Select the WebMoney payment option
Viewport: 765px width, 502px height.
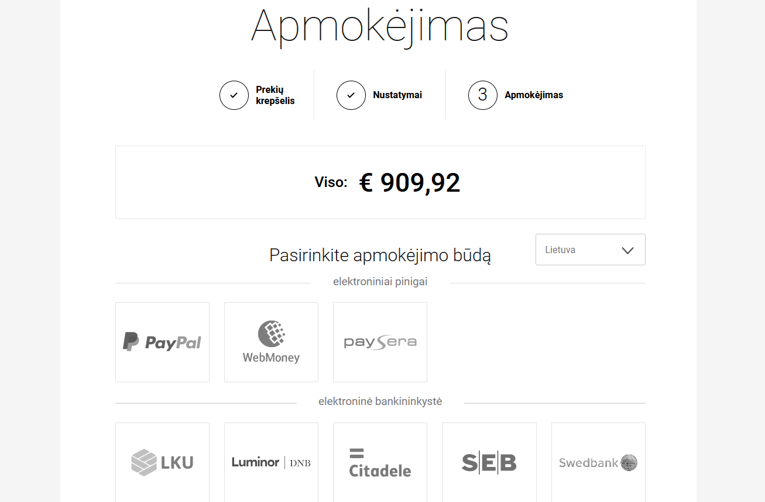(x=271, y=342)
